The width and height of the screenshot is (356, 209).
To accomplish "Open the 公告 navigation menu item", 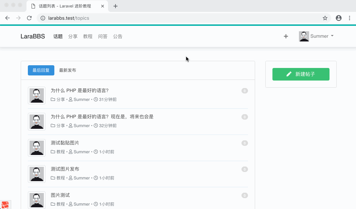I will click(118, 36).
